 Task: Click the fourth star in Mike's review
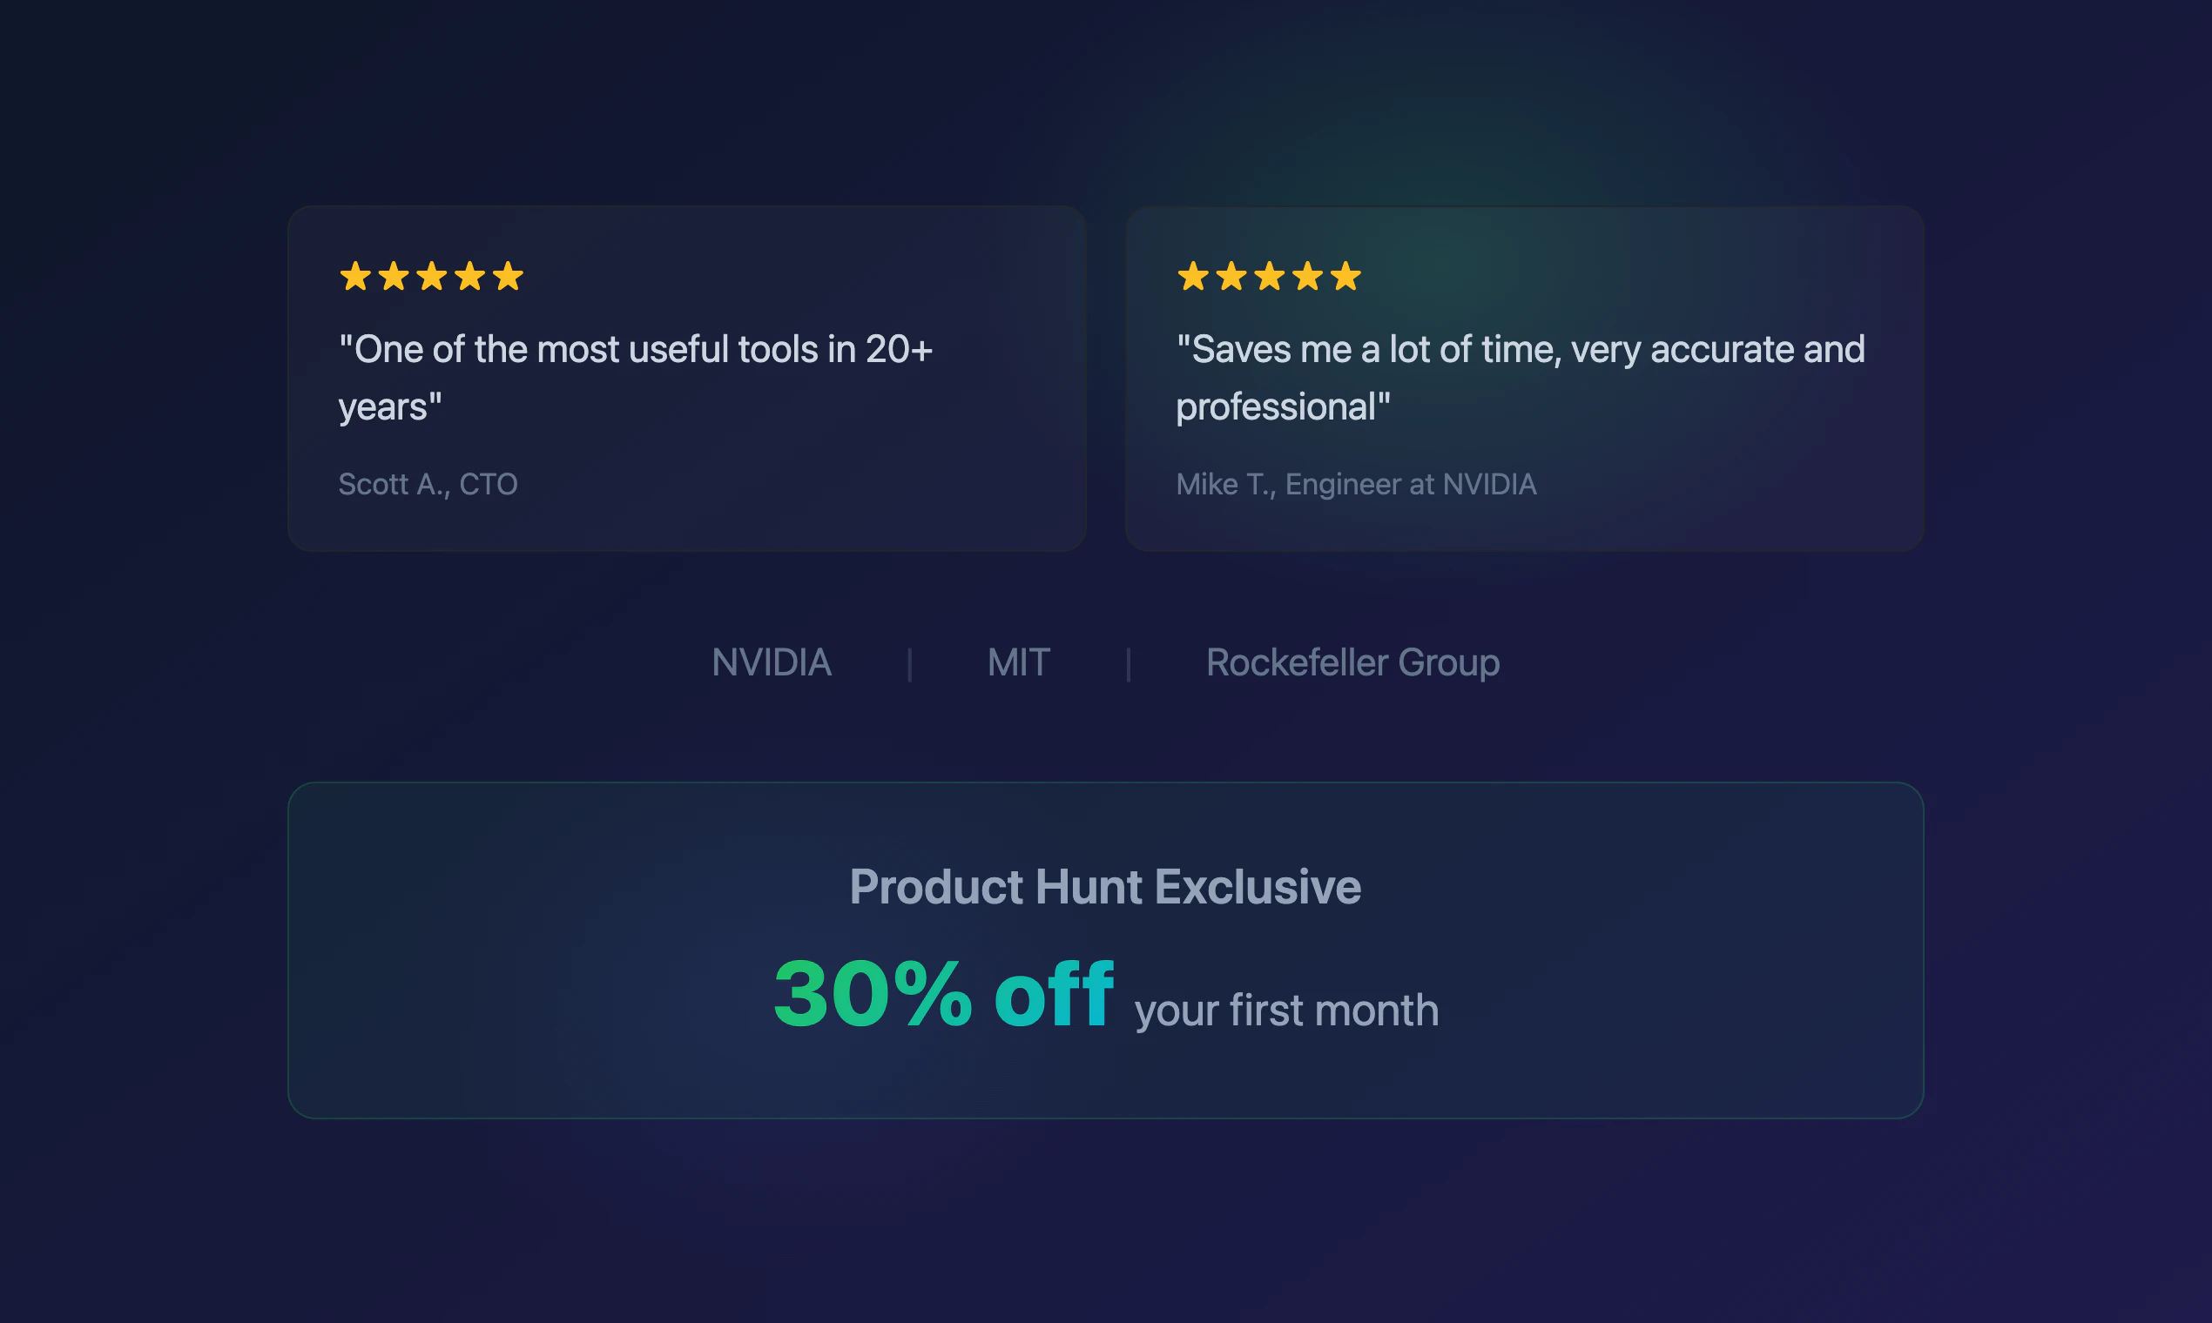1307,277
